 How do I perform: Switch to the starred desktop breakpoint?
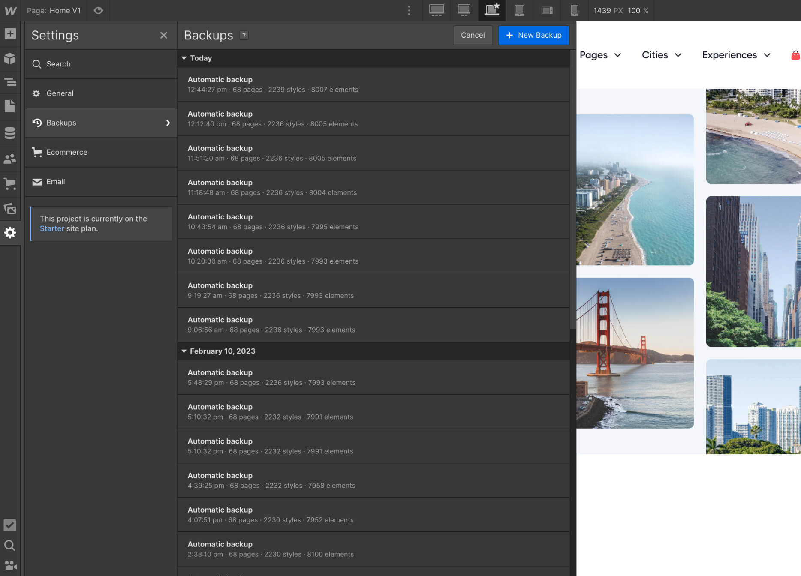492,10
